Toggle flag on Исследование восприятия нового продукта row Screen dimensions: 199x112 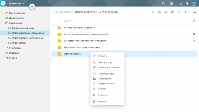pyautogui.click(x=194, y=41)
